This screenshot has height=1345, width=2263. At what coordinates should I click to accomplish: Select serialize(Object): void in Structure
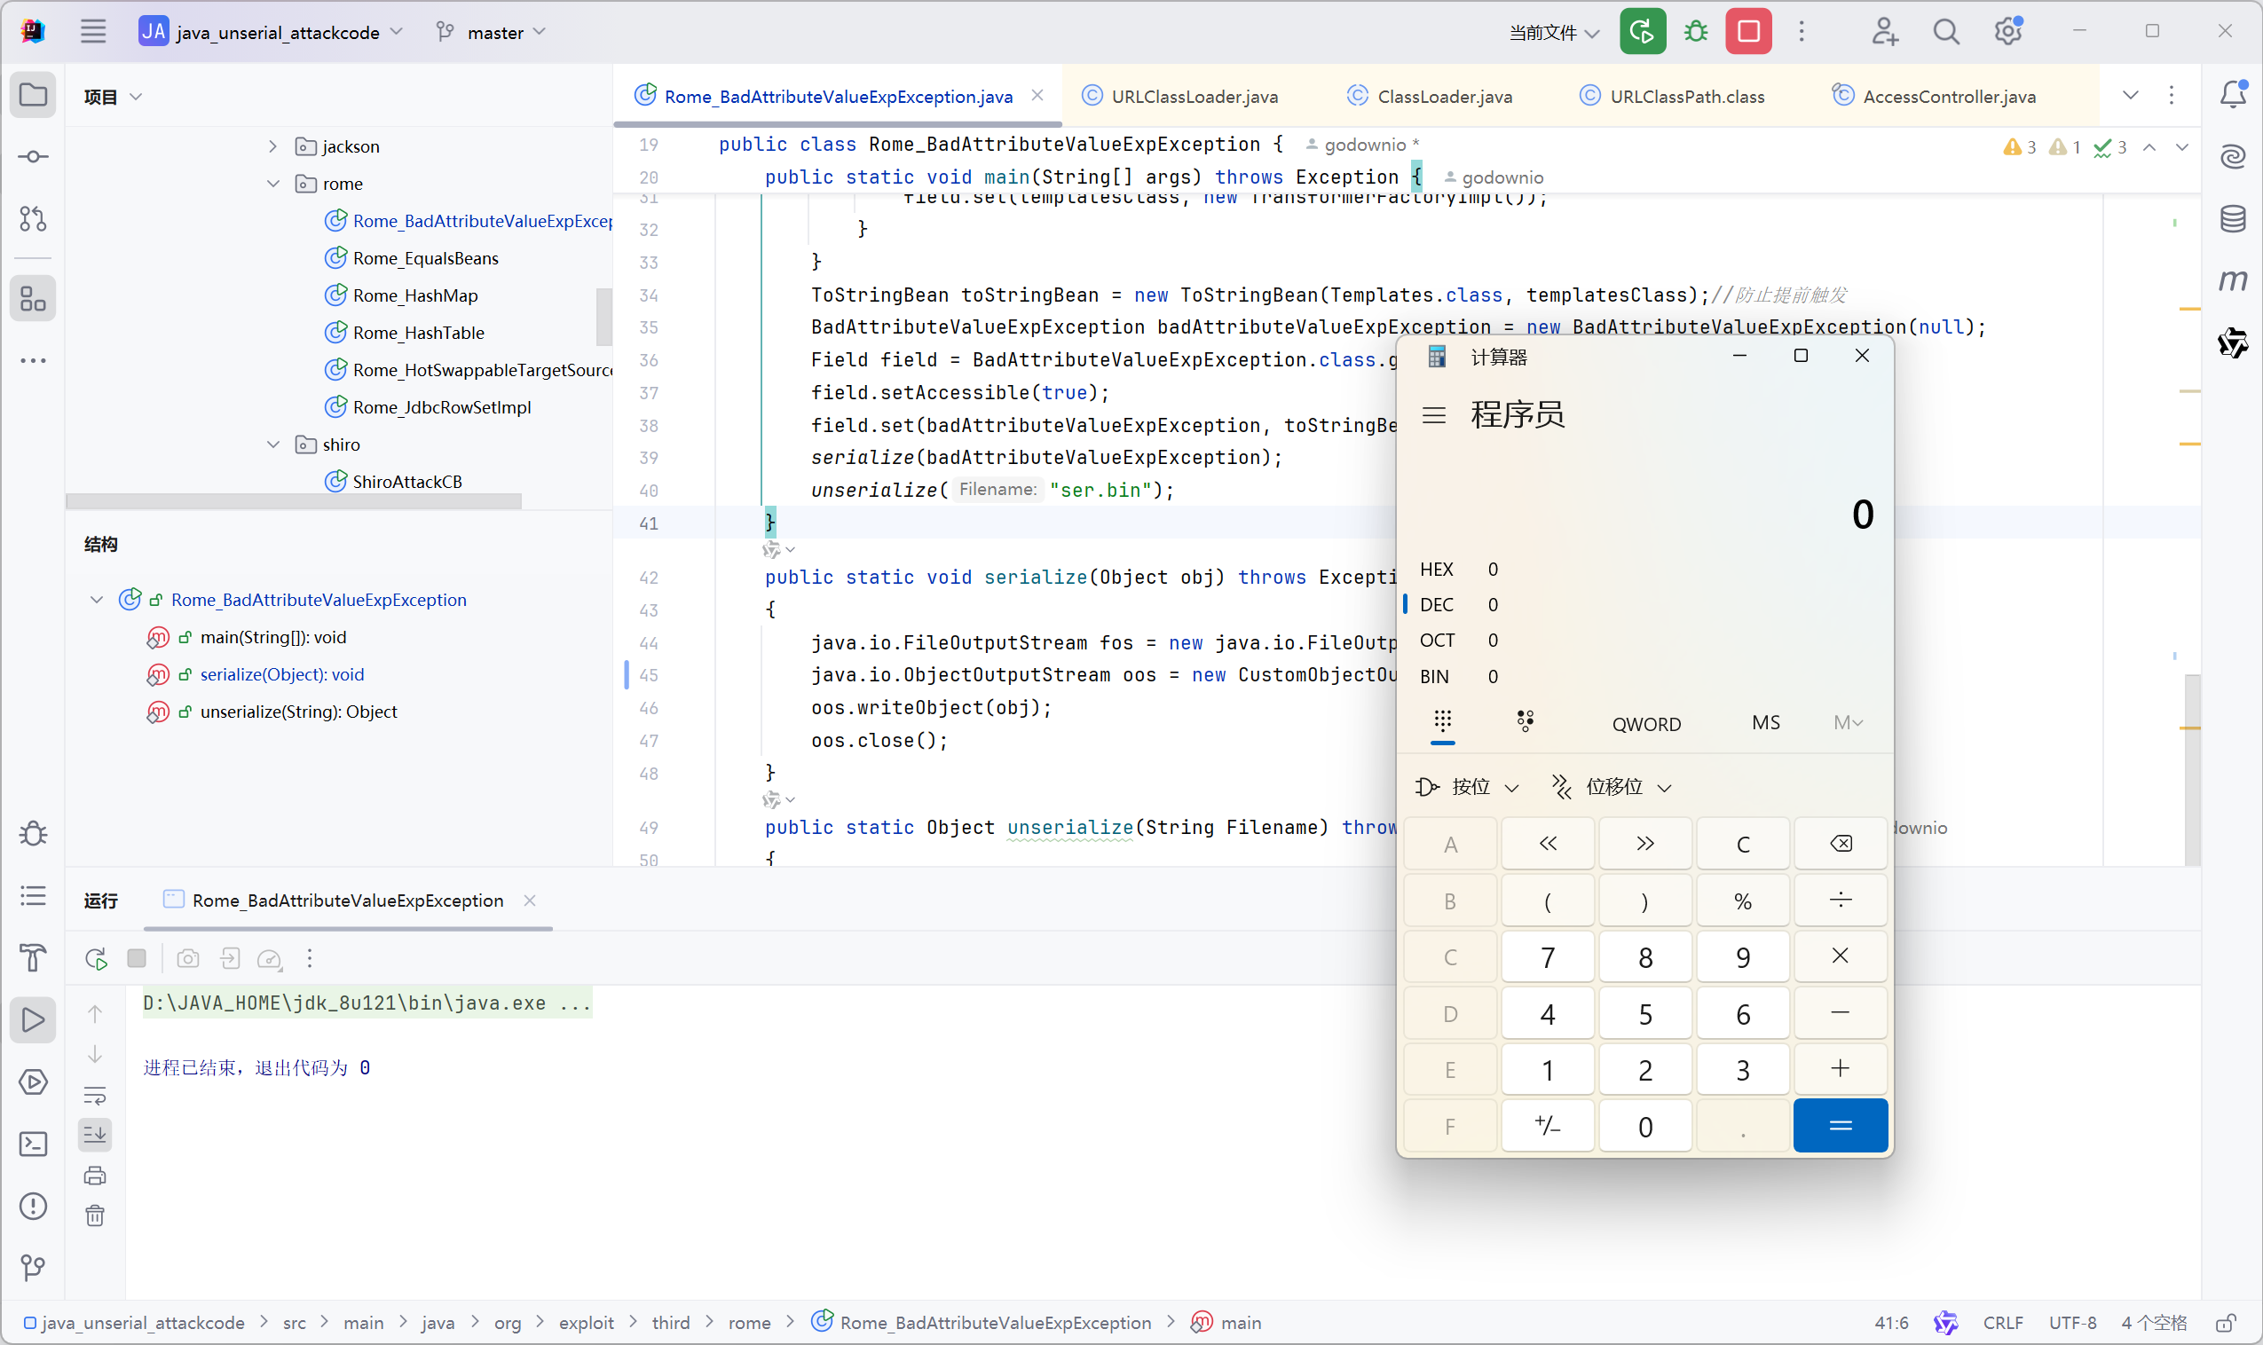pyautogui.click(x=282, y=674)
